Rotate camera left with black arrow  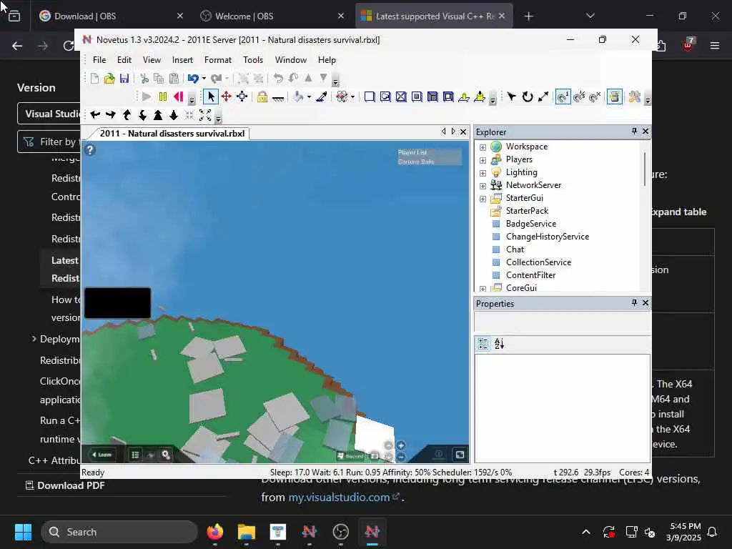click(x=95, y=115)
